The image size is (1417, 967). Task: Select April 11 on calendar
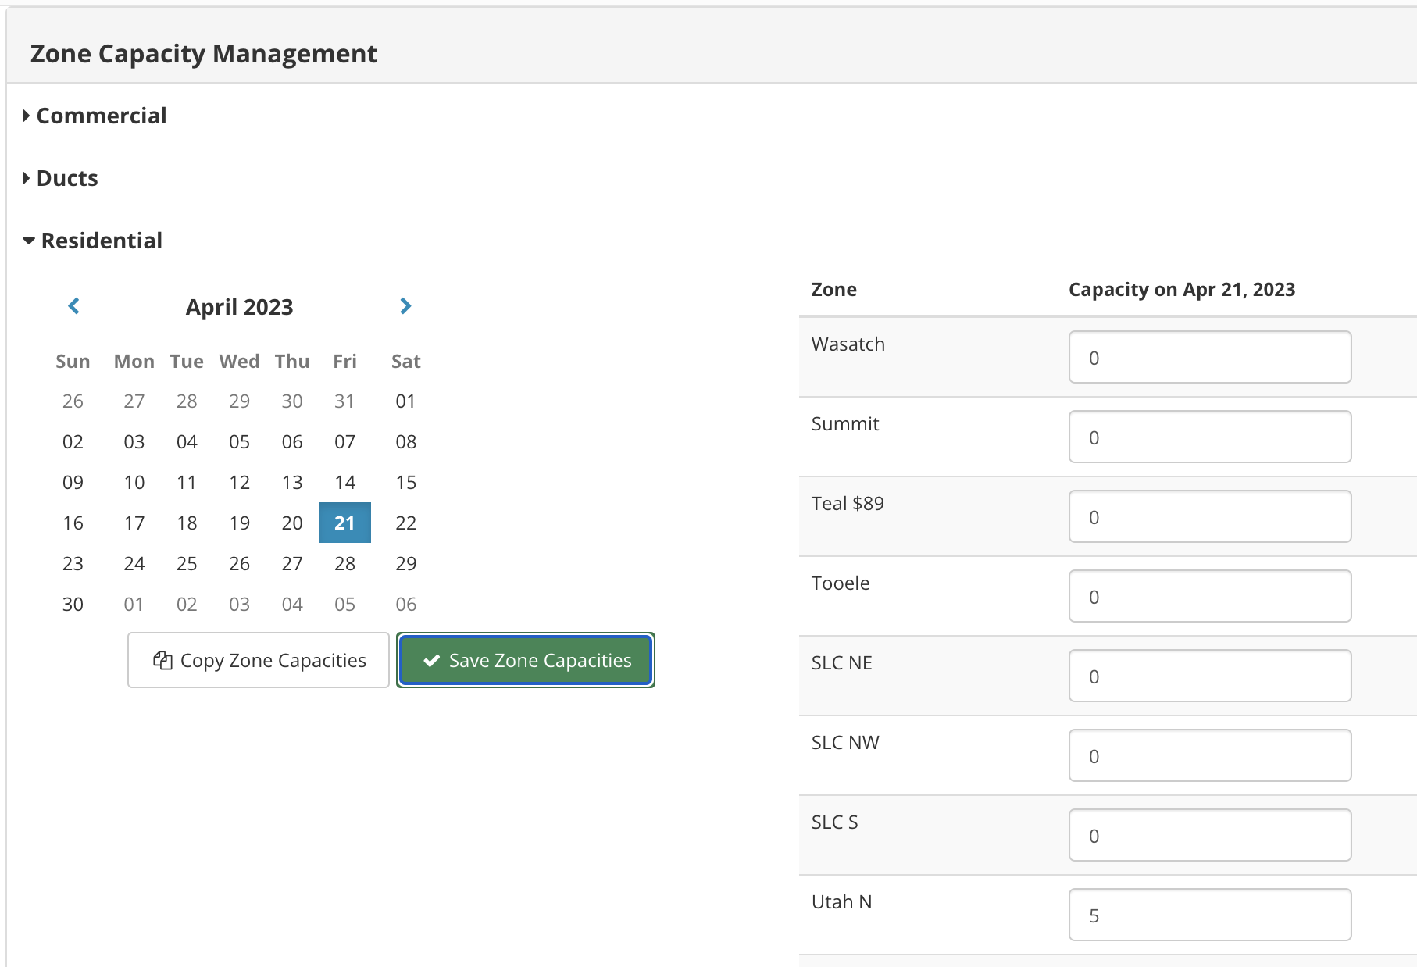(x=187, y=482)
